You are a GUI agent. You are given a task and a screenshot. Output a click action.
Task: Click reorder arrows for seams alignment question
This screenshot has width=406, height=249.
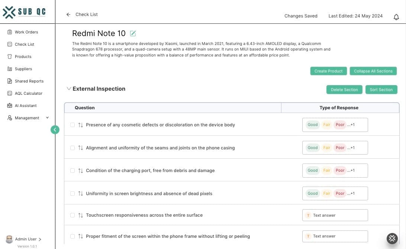[x=81, y=148]
